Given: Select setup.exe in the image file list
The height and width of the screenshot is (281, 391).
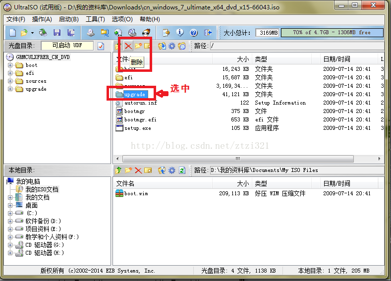Looking at the screenshot, I should tap(138, 128).
